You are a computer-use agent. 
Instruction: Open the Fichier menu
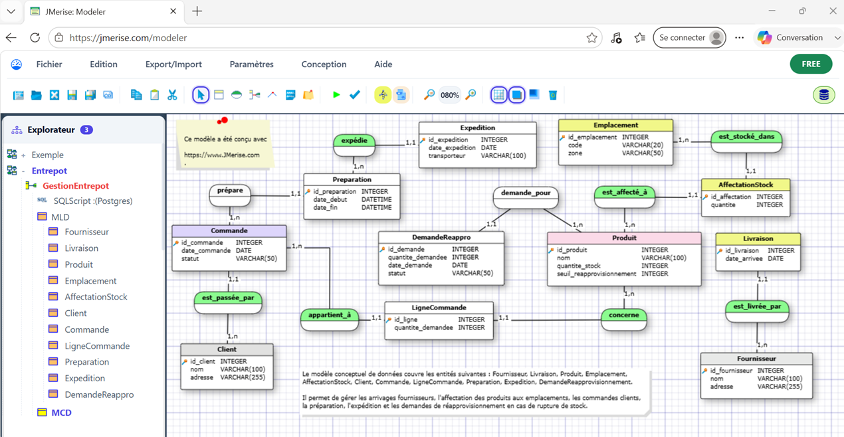pos(49,64)
